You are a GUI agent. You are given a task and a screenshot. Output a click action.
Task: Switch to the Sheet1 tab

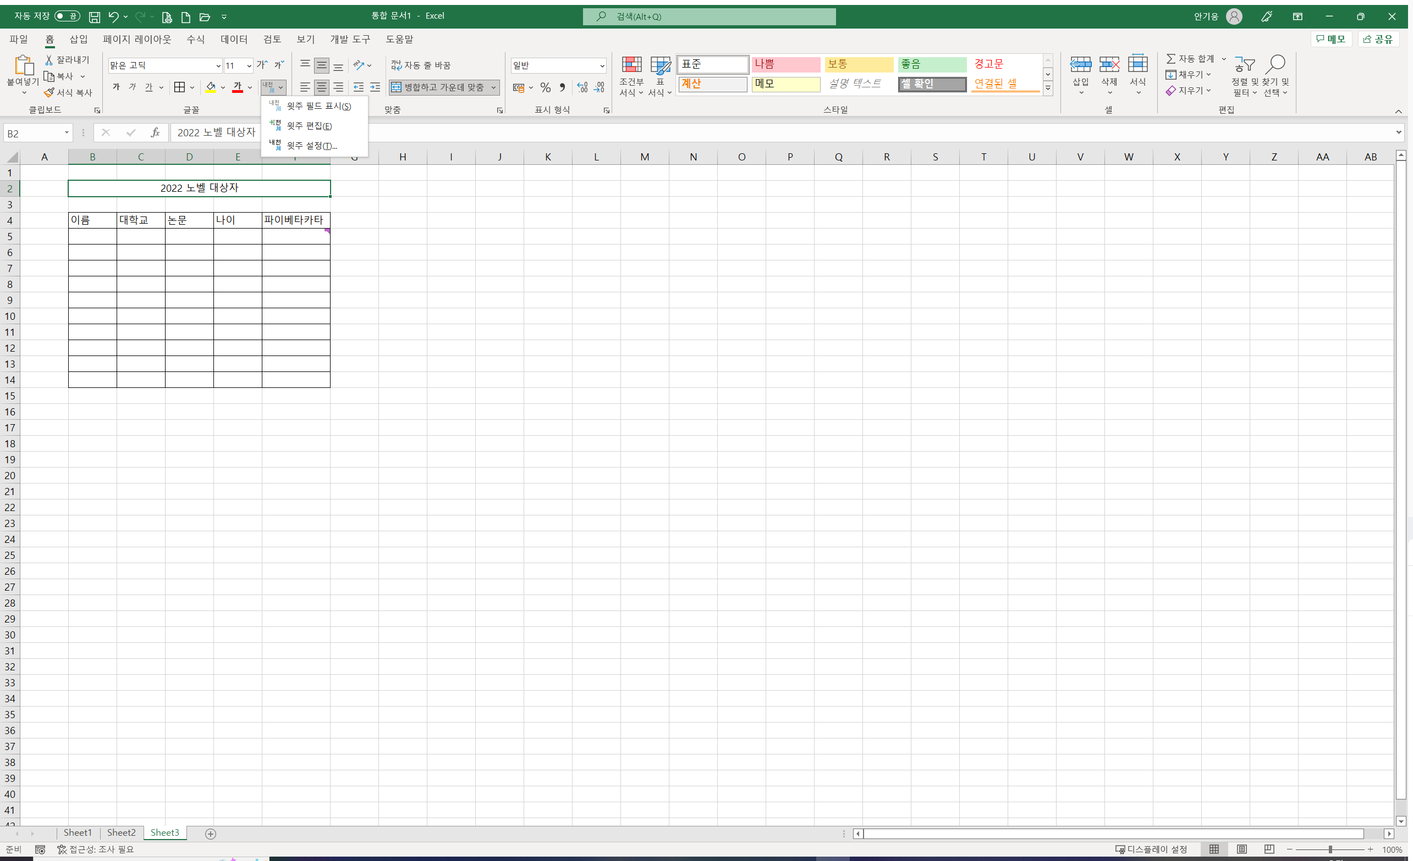pyautogui.click(x=78, y=832)
